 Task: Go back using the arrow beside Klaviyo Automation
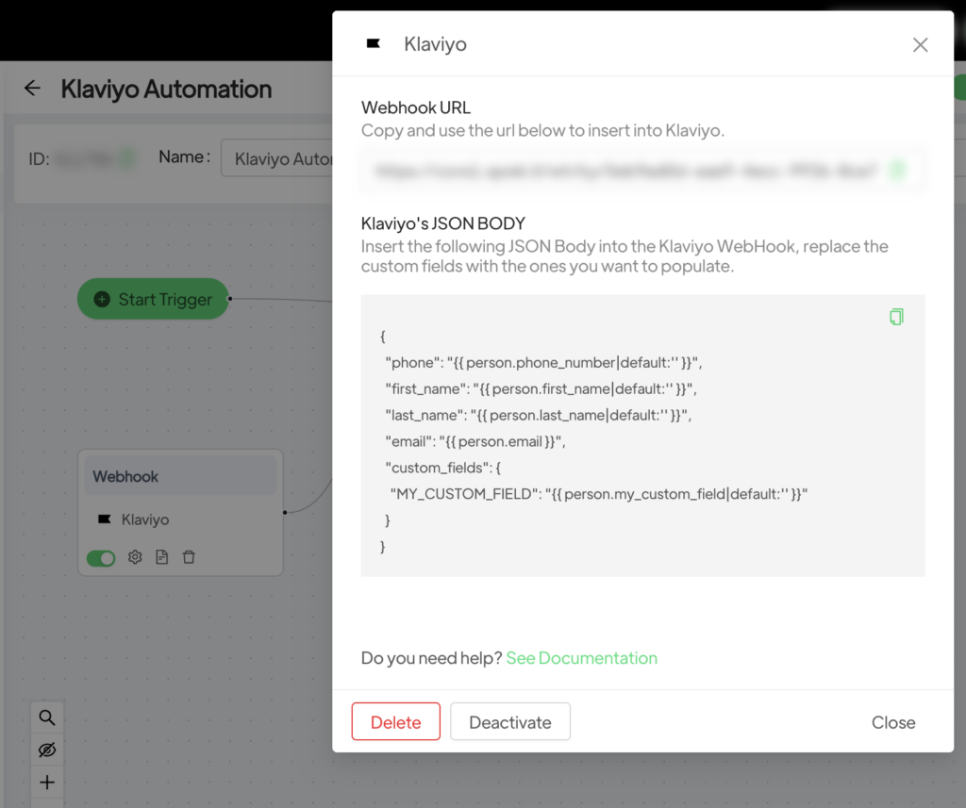(32, 89)
